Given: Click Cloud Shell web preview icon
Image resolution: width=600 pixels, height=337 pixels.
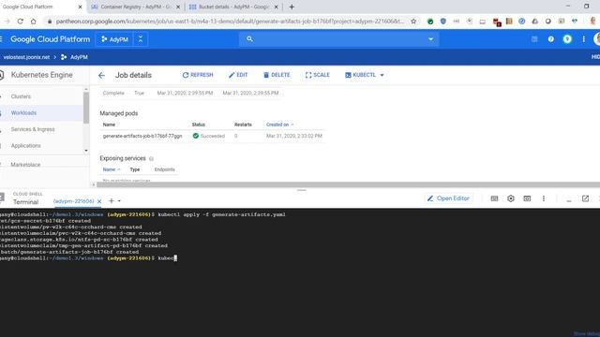Looking at the screenshot, I should pyautogui.click(x=527, y=198).
